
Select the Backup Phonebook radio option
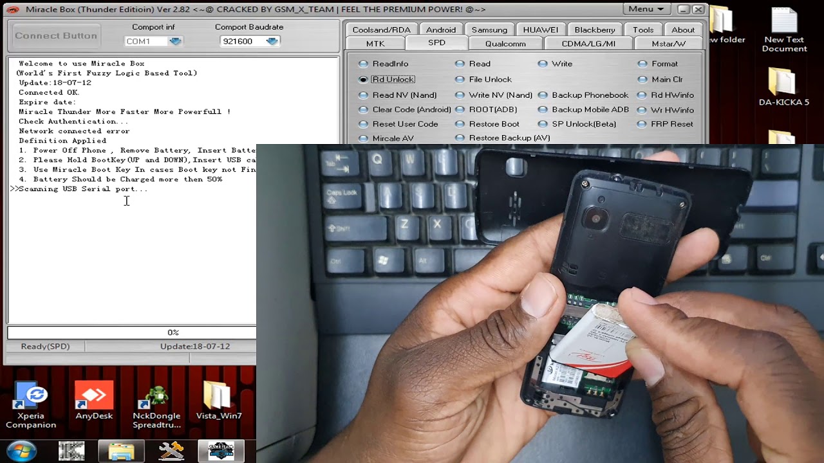point(583,95)
